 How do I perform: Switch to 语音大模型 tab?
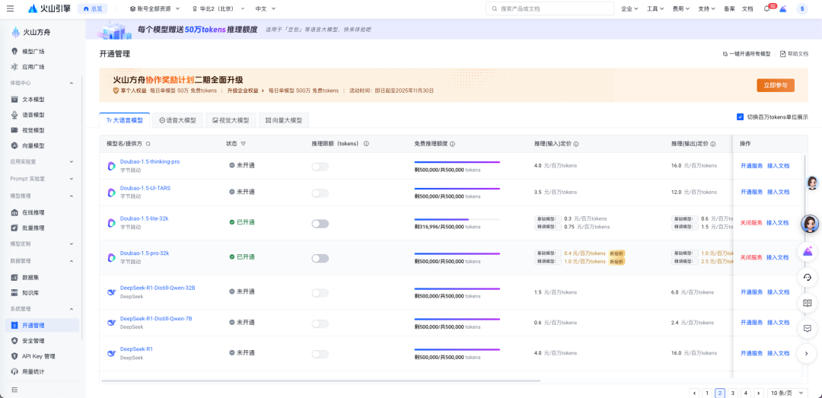(x=177, y=120)
